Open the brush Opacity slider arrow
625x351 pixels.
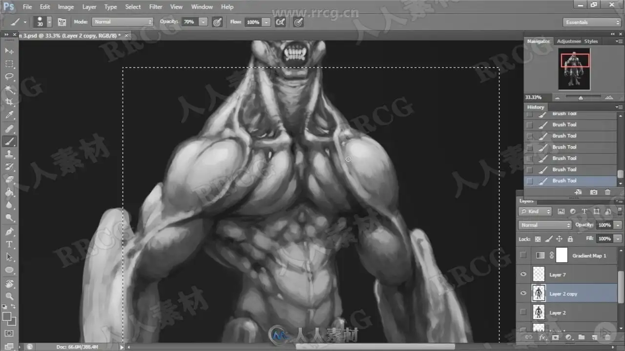click(x=203, y=22)
